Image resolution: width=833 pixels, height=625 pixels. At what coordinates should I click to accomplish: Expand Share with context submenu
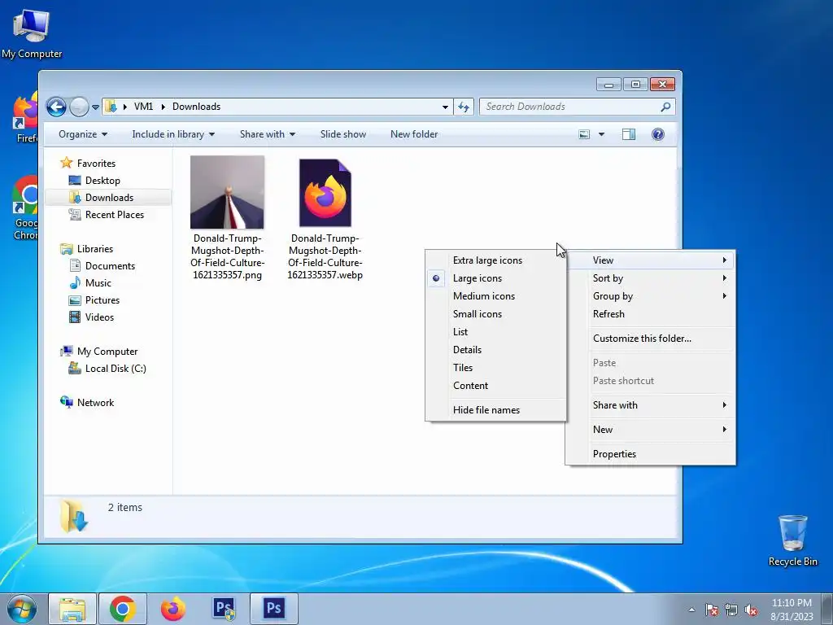[650, 405]
